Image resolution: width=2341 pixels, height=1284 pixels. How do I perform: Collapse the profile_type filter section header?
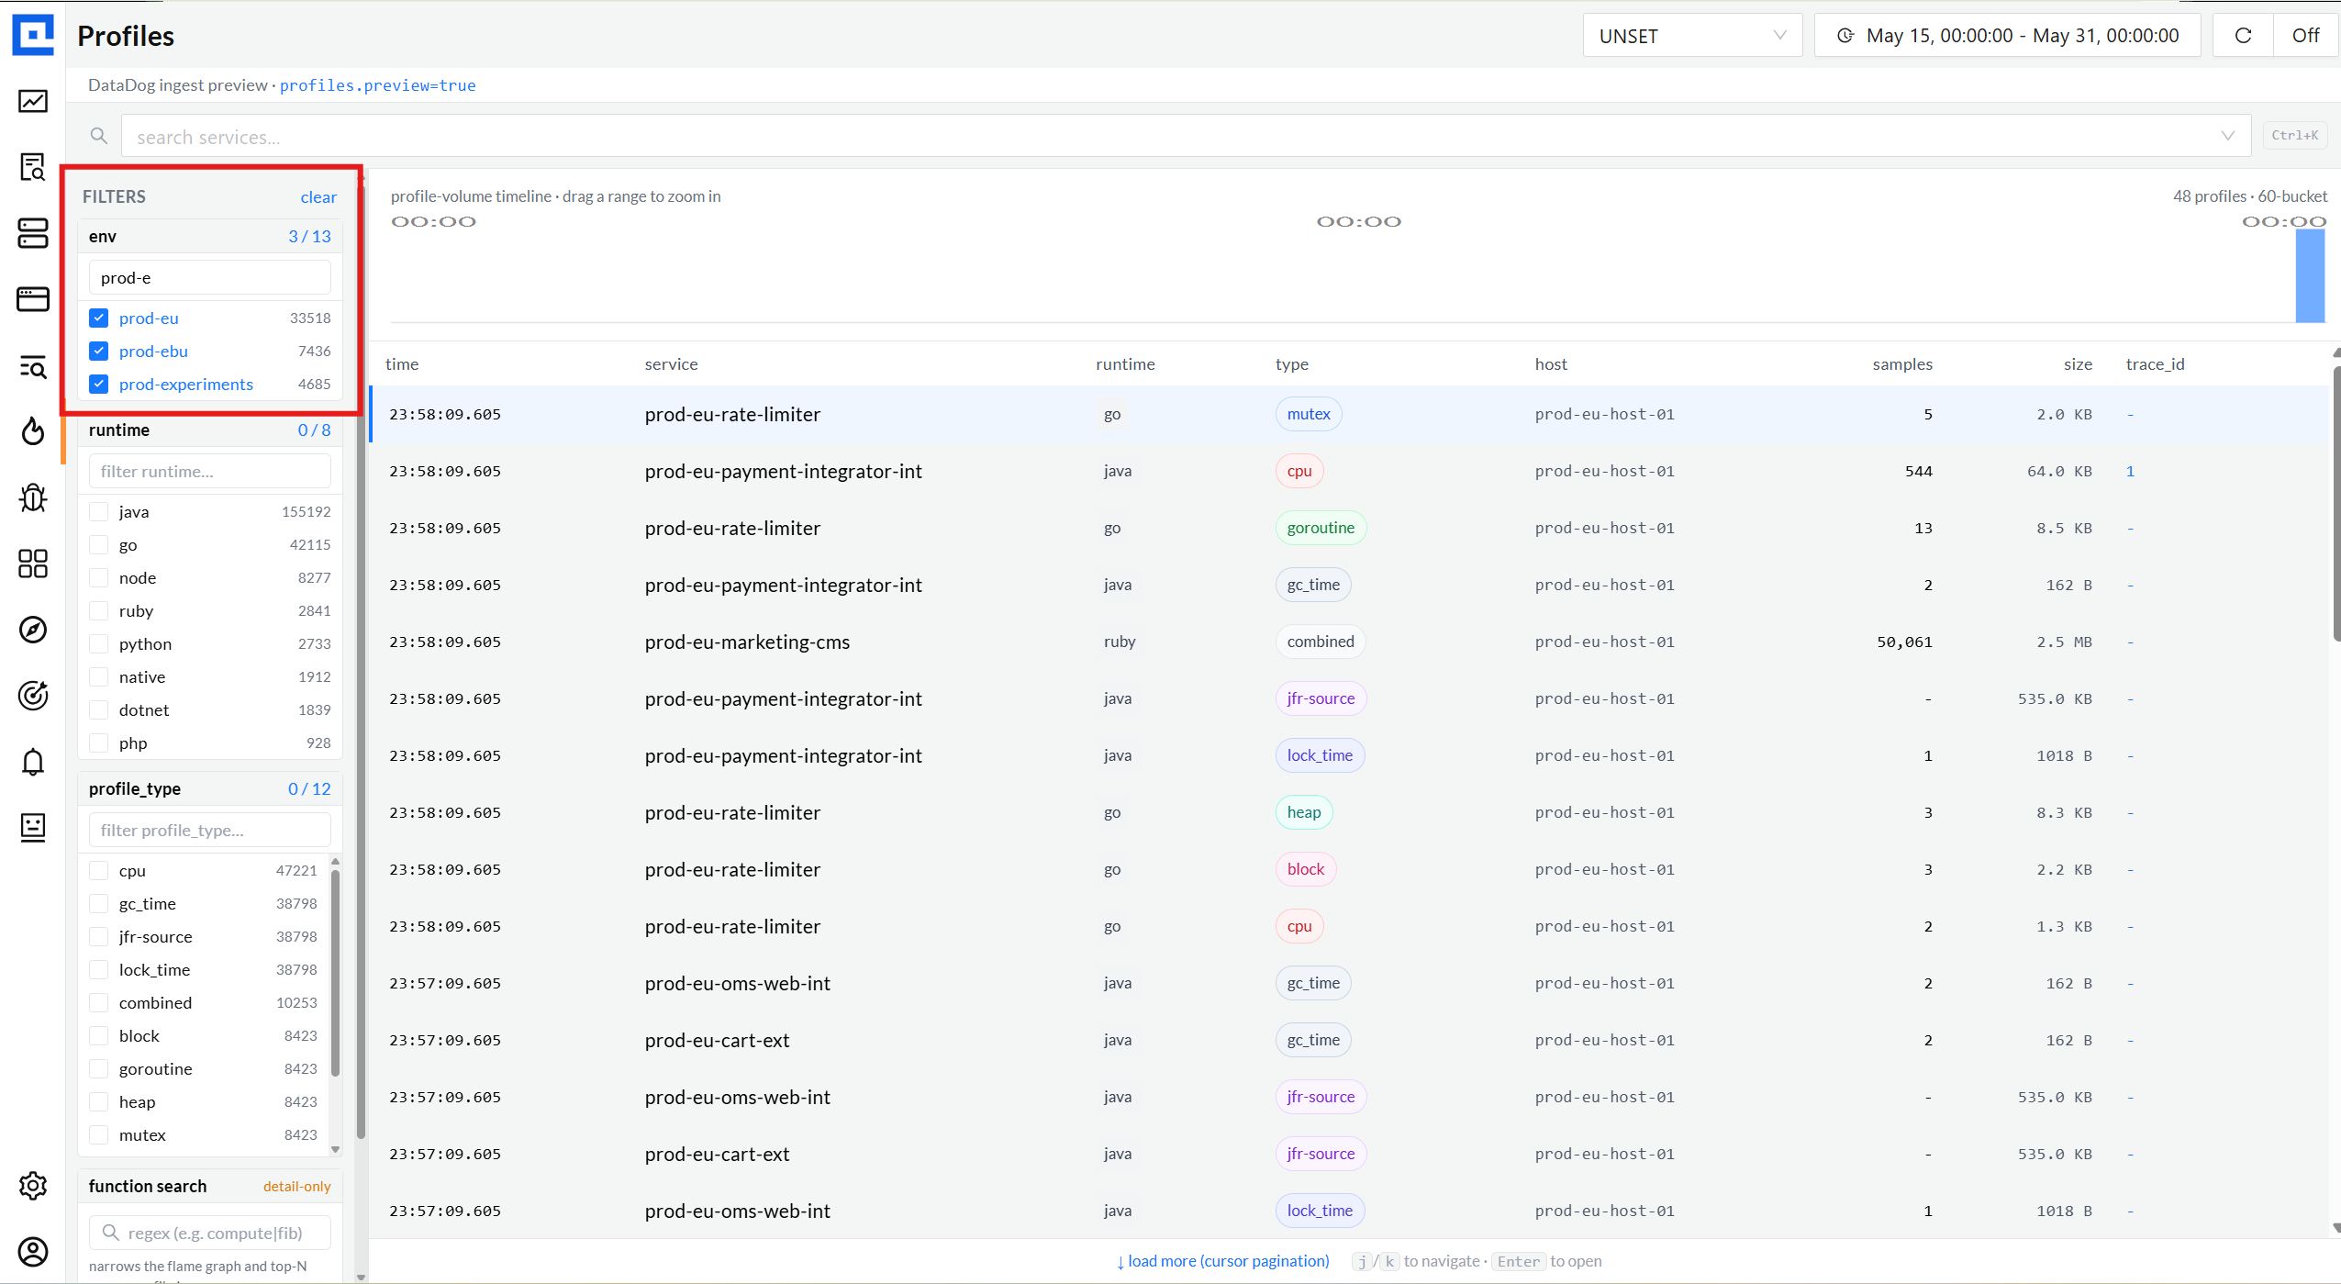pyautogui.click(x=210, y=788)
